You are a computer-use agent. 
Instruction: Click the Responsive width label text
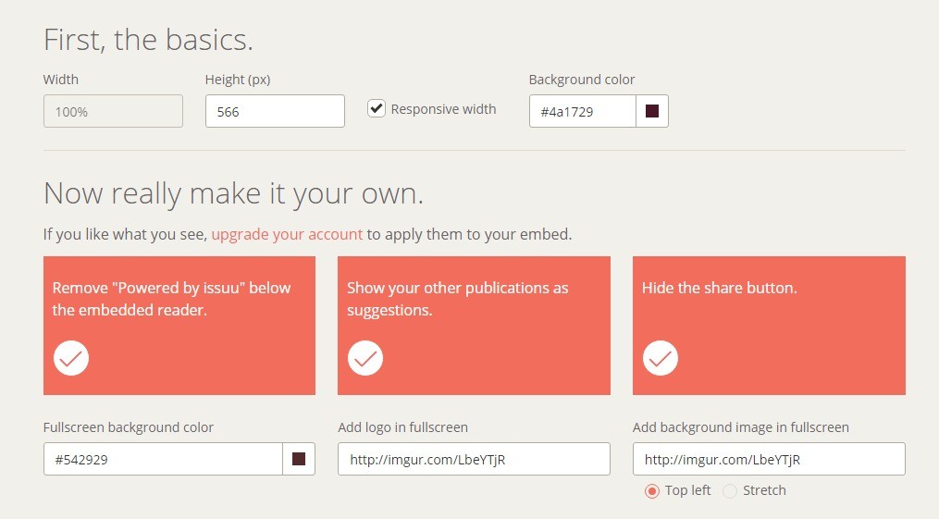tap(443, 109)
